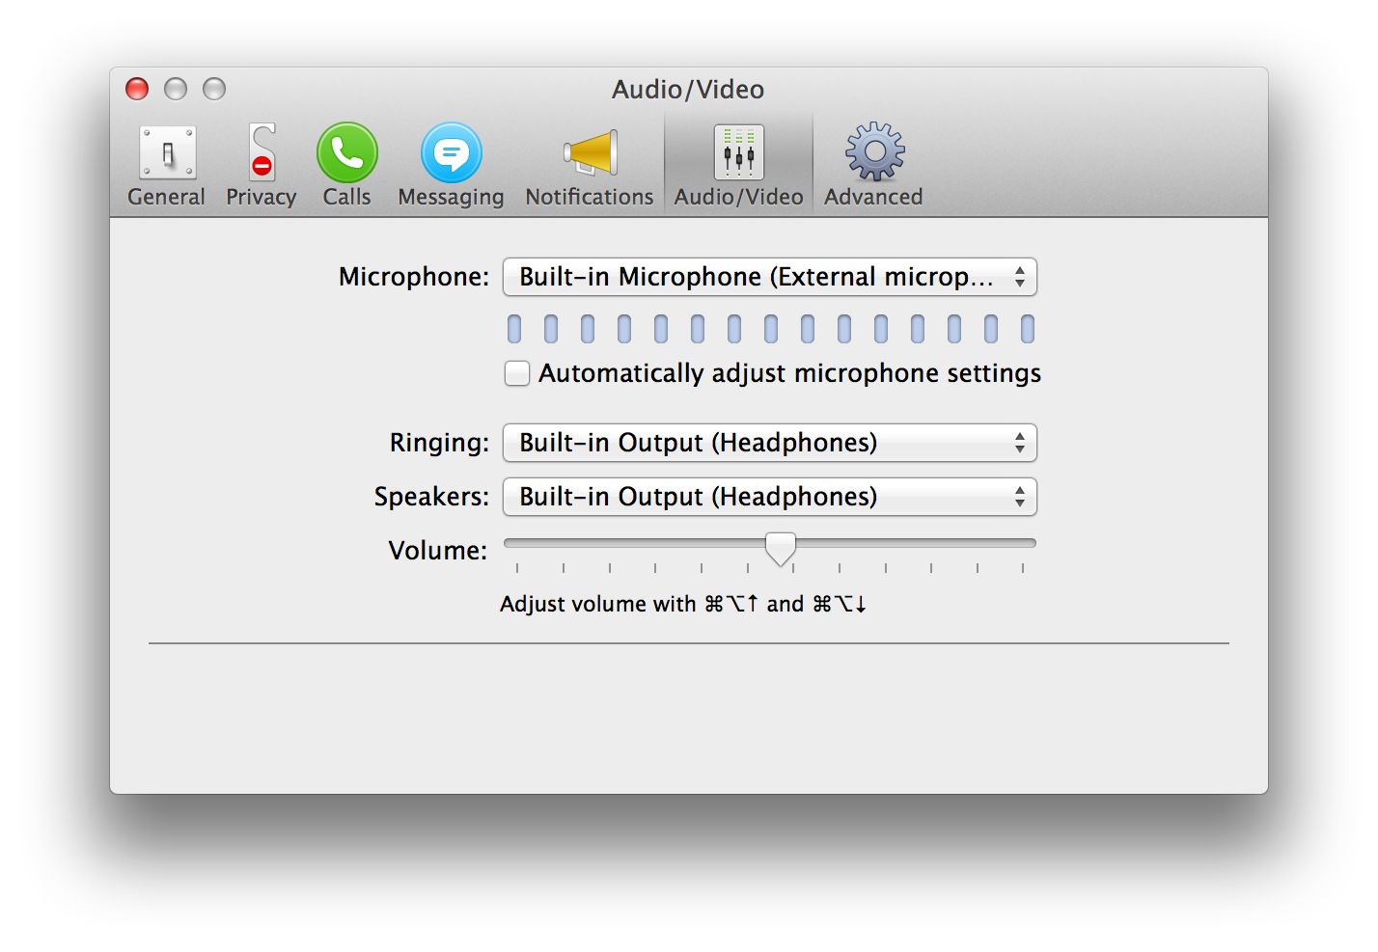Open the Calls preferences pane
This screenshot has height=952, width=1378.
tap(346, 165)
